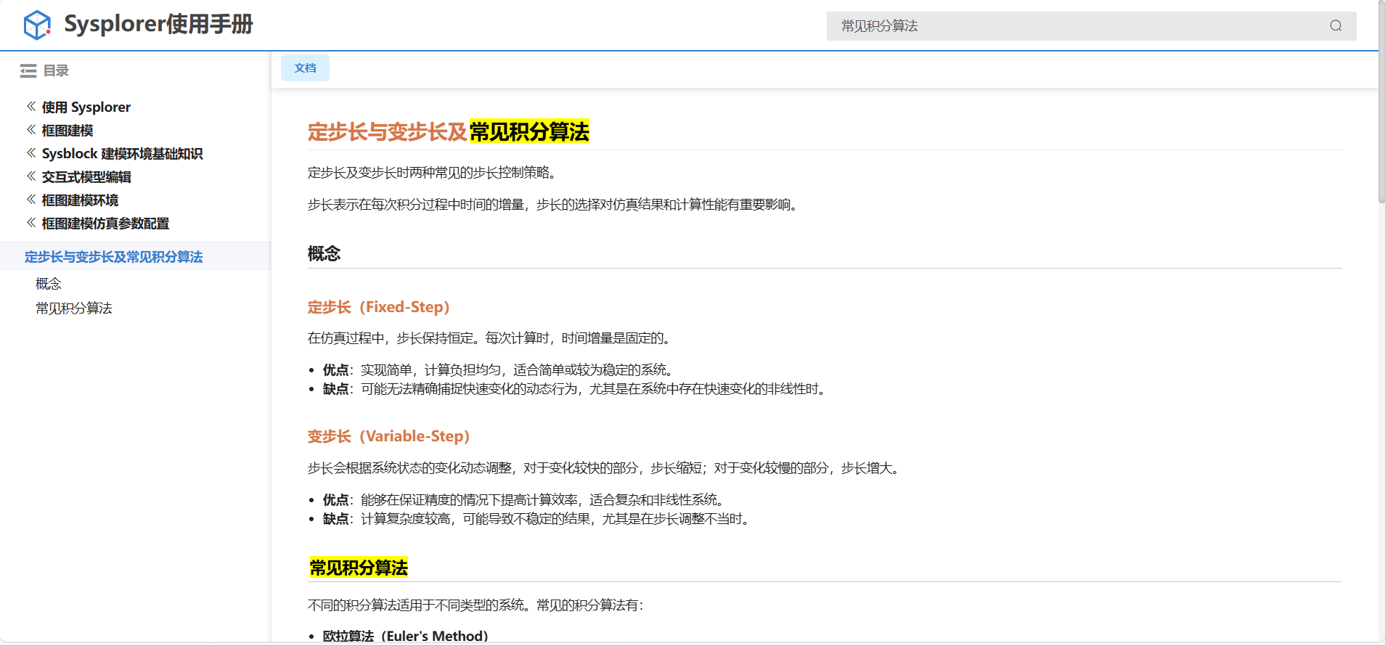Click the 变步长 (Variable-Step) heading
Screen dimensions: 1385x646
(388, 436)
